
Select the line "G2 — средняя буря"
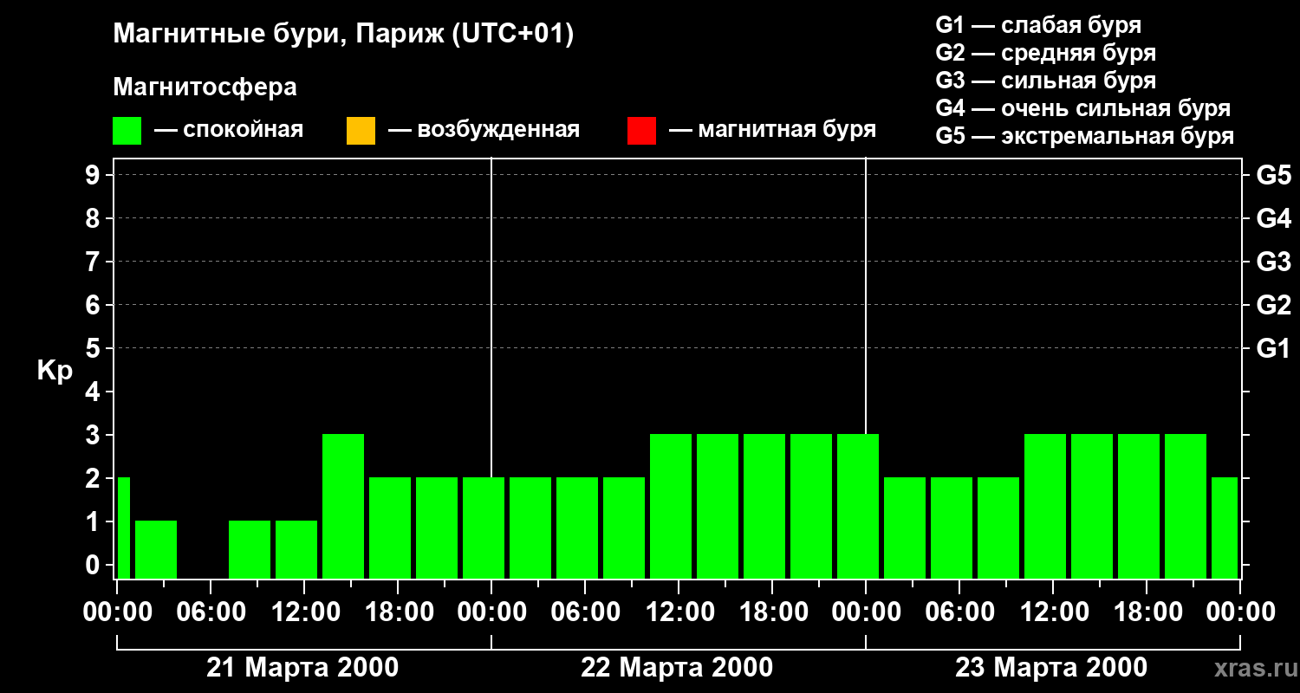point(1046,53)
